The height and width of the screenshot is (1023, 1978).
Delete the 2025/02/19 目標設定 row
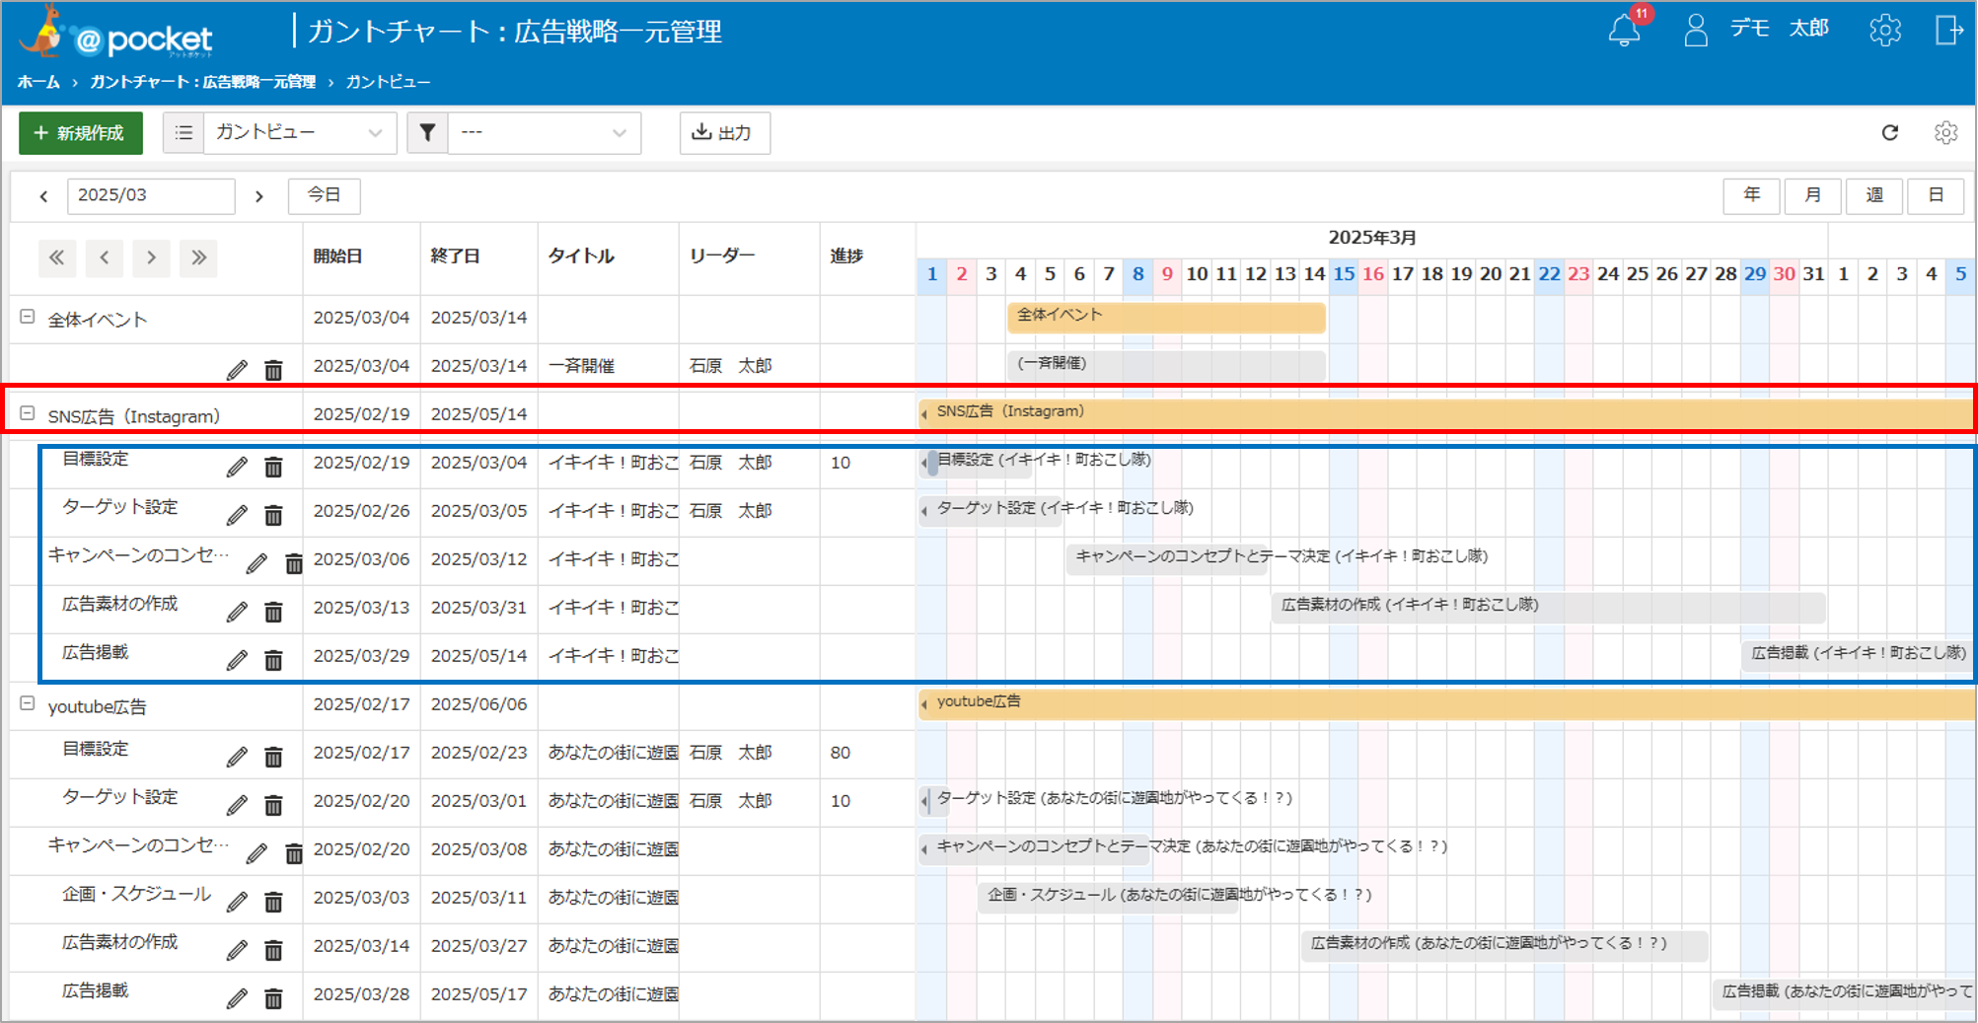point(273,467)
